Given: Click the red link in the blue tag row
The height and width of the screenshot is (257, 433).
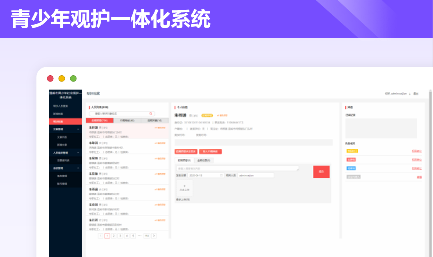Looking at the screenshot, I should pyautogui.click(x=417, y=168).
